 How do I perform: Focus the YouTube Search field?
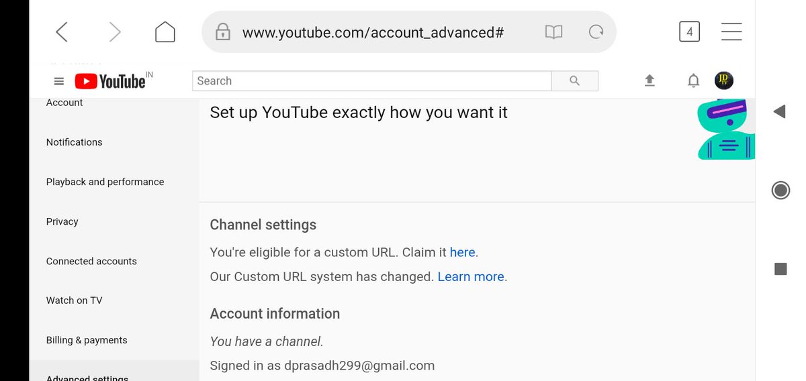372,81
